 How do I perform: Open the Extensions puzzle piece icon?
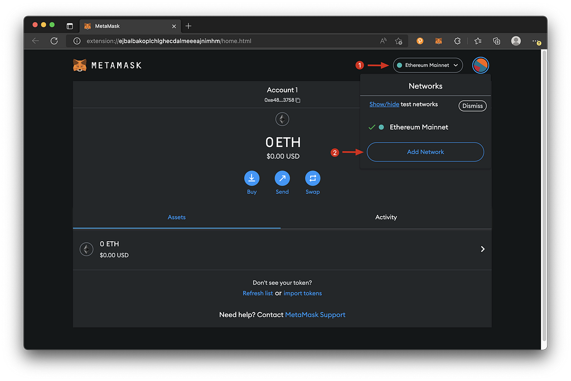457,41
